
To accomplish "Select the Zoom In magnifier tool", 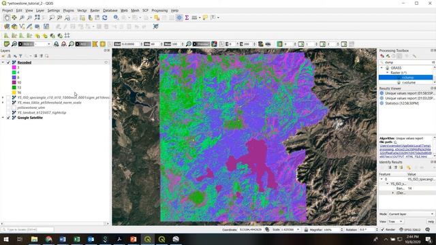I will 22,18.
